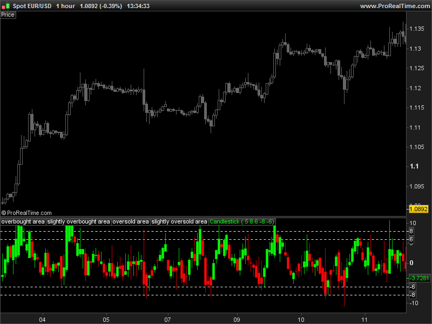432x324 pixels.
Task: Click the 1.135 price scale label
Action: pyautogui.click(x=417, y=29)
